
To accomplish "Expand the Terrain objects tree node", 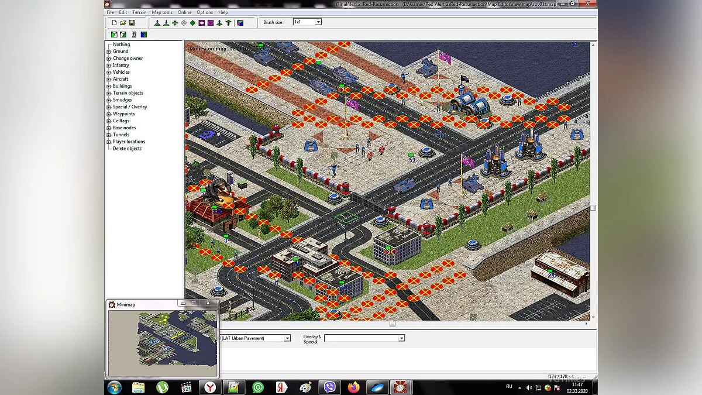I will (x=109, y=93).
